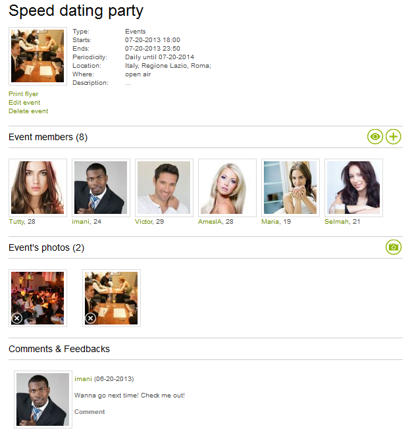Upload a photo via the camera icon
This screenshot has height=437, width=412.
(x=394, y=247)
